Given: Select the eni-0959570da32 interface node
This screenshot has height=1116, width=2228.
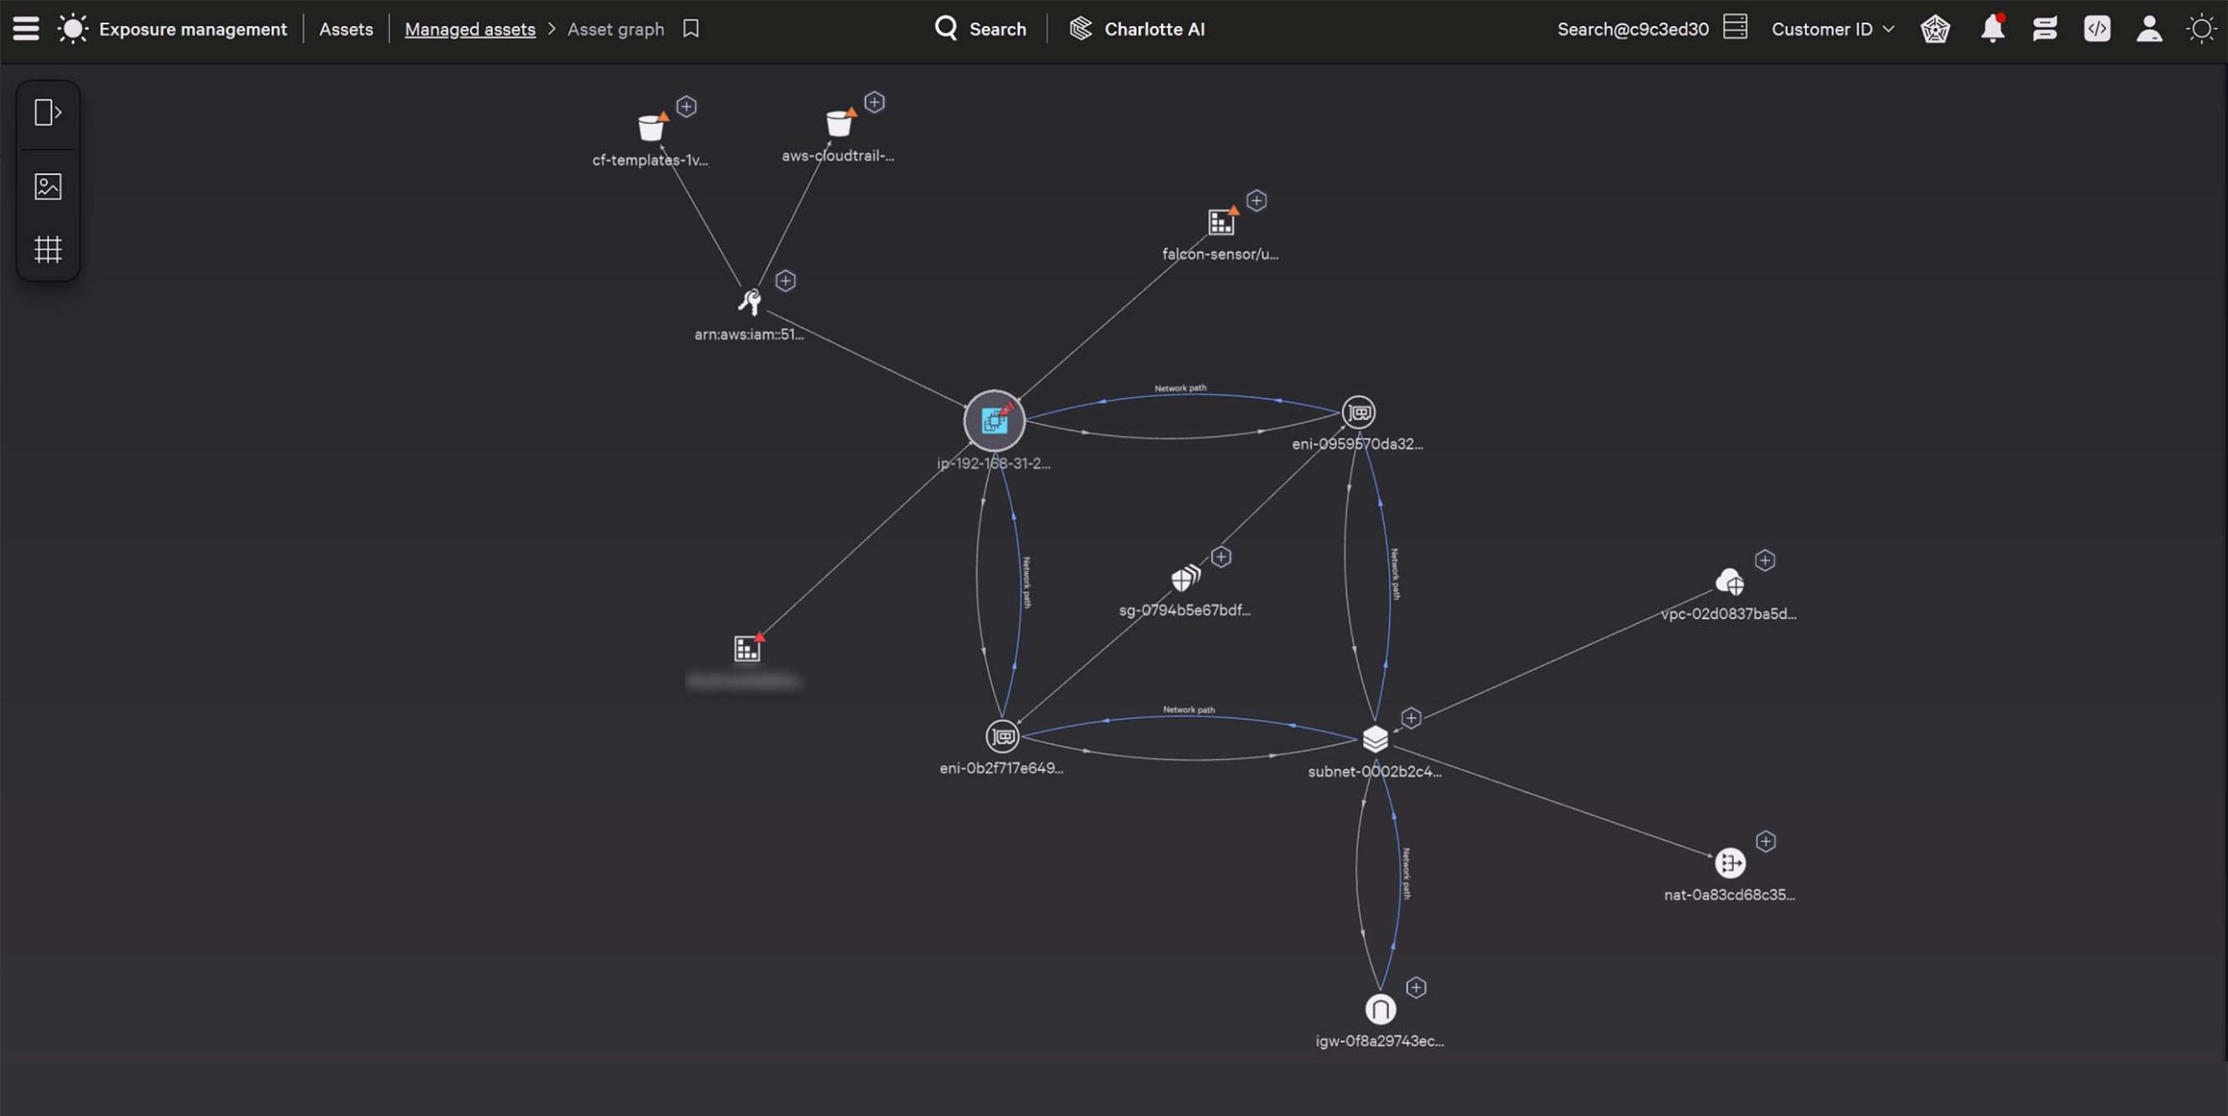Looking at the screenshot, I should [1359, 412].
